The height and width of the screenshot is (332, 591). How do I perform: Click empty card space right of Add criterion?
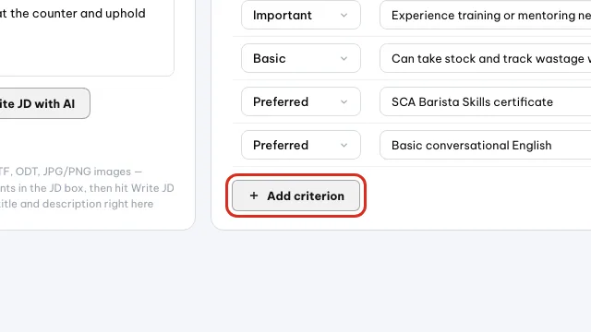tap(475, 196)
